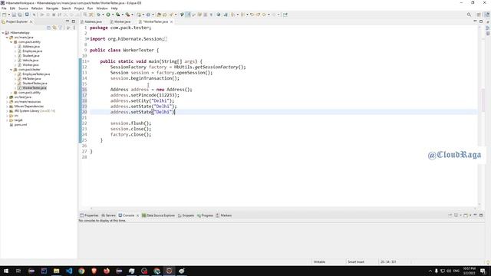Click the Debug bug toolbar icon
Image resolution: width=491 pixels, height=276 pixels.
pyautogui.click(x=99, y=15)
